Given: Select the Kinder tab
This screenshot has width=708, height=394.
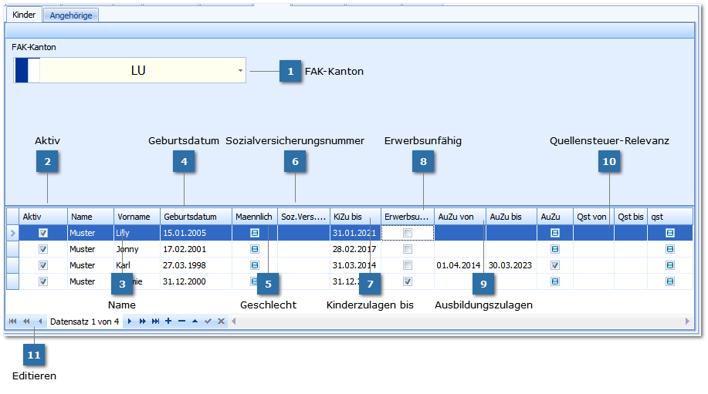Looking at the screenshot, I should pyautogui.click(x=24, y=15).
